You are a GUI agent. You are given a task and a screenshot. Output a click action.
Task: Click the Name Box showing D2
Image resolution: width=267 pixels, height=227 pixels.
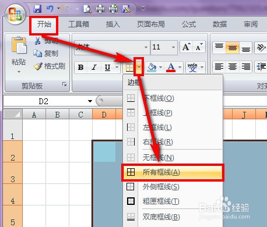[x=44, y=101]
